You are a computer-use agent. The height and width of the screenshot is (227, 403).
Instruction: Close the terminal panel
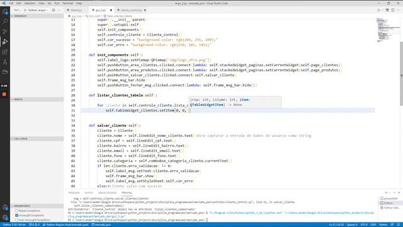(x=399, y=192)
